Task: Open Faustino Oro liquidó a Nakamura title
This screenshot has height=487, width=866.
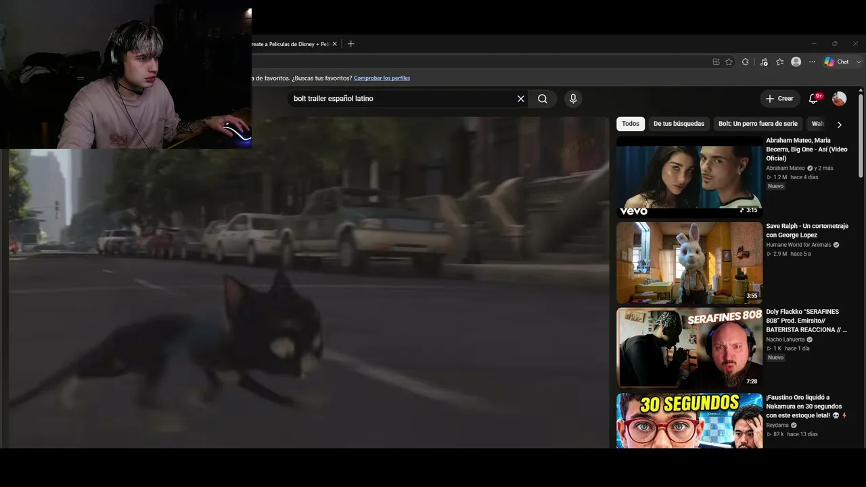Action: 807,407
